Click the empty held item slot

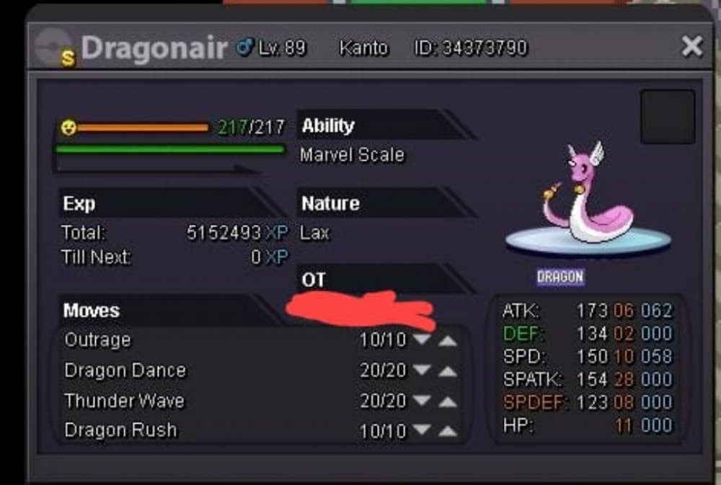click(x=668, y=117)
